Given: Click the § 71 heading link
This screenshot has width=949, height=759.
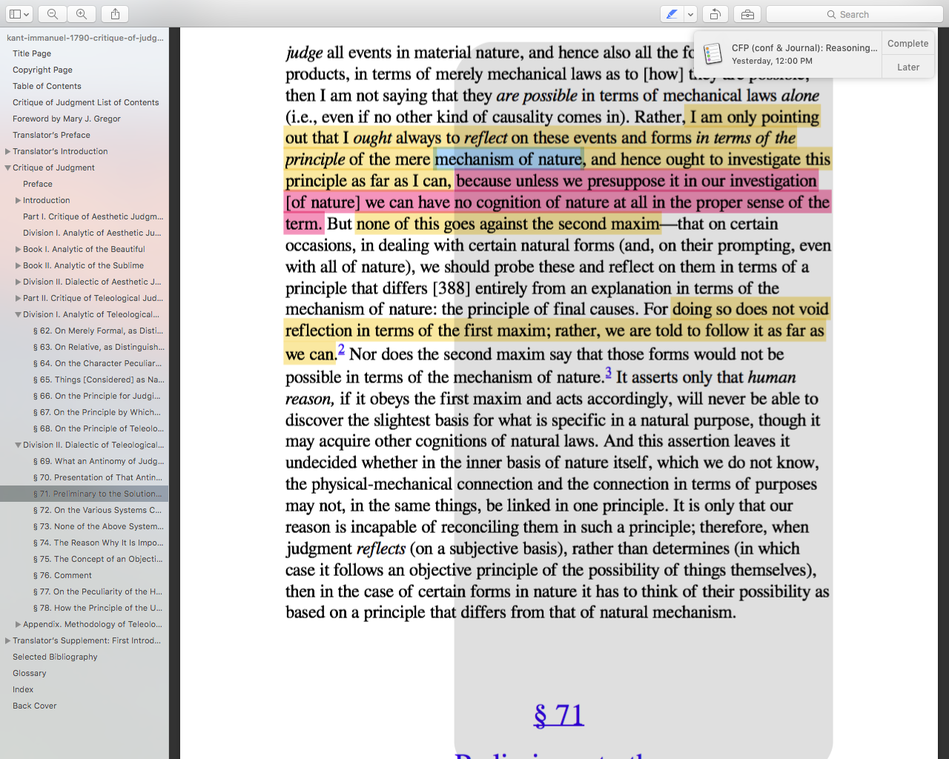Looking at the screenshot, I should pyautogui.click(x=559, y=715).
